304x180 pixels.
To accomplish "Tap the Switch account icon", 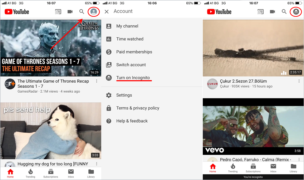I will pos(109,65).
